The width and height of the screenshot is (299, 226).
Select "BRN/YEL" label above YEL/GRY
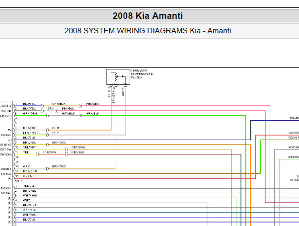pos(29,143)
